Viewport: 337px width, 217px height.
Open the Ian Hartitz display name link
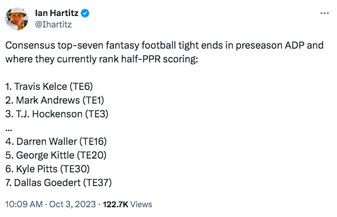coord(57,13)
